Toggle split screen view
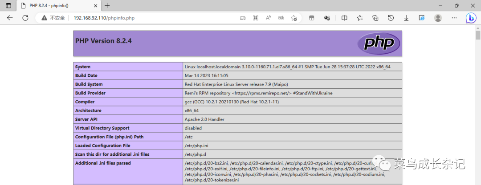Viewport: 481px width, 185px height. (344, 18)
